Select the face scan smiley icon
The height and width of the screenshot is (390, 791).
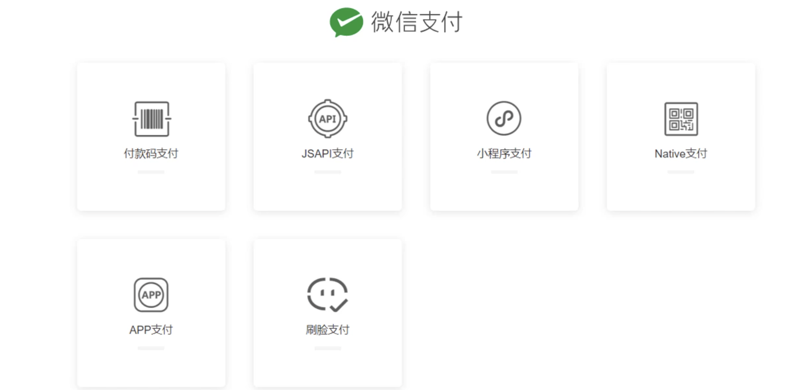point(327,295)
